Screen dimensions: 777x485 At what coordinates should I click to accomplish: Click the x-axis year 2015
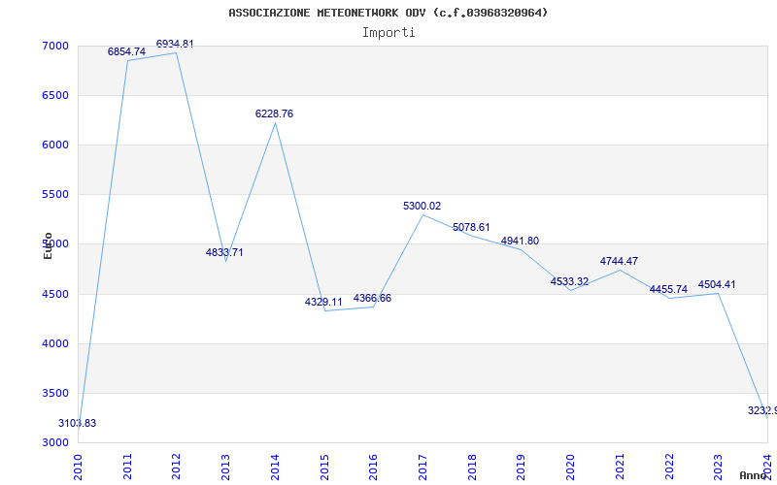(x=324, y=467)
